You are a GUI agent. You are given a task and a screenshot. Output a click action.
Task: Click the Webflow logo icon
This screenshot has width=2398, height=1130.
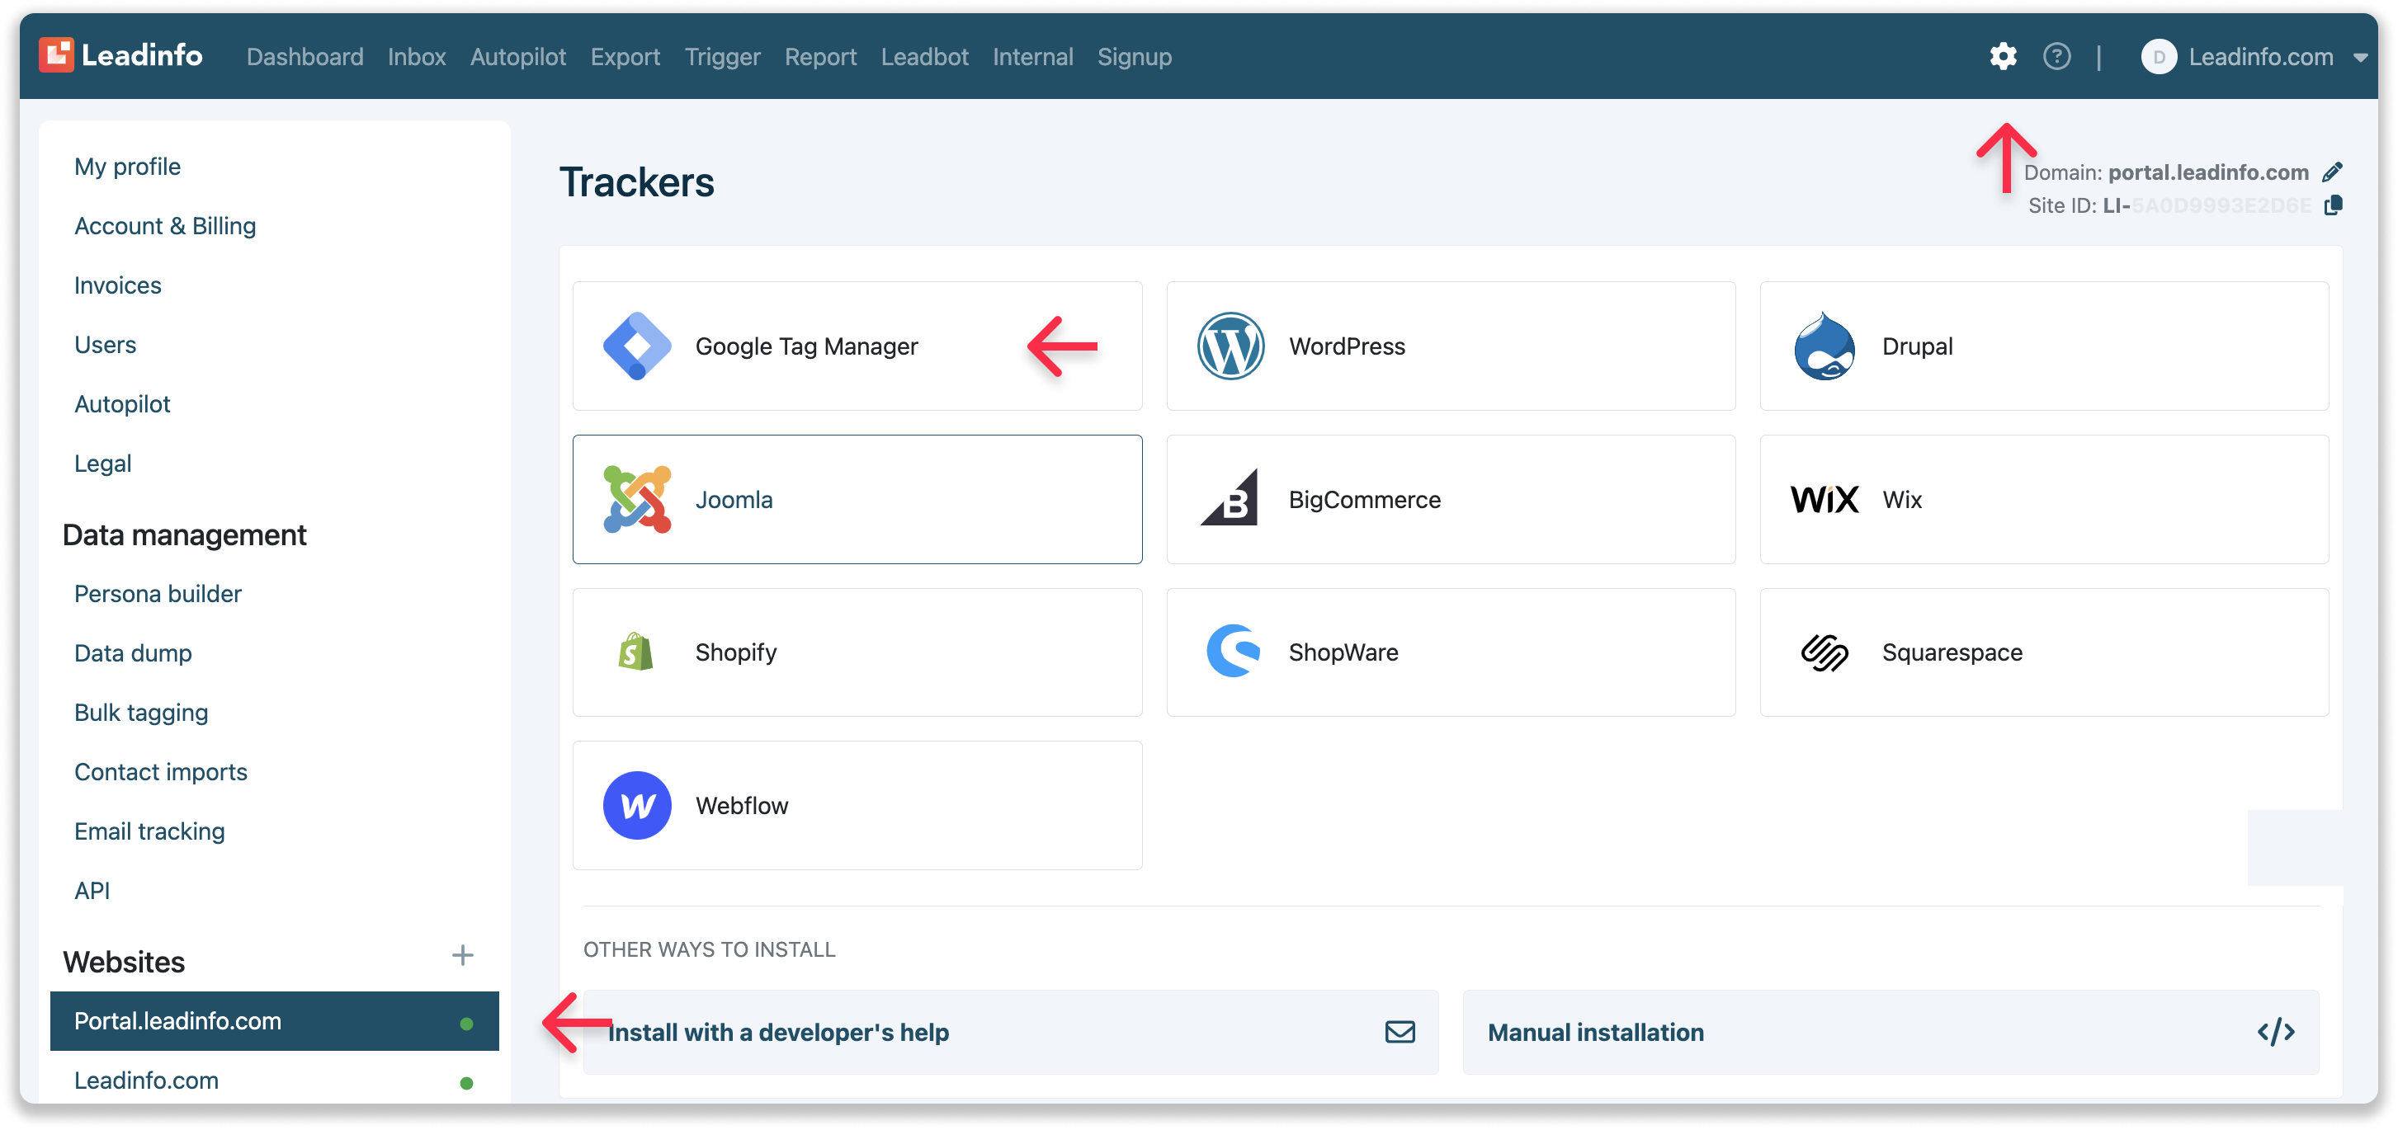tap(637, 805)
